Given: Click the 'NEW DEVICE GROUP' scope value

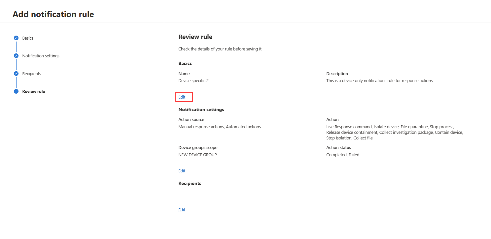Looking at the screenshot, I should click(x=197, y=155).
